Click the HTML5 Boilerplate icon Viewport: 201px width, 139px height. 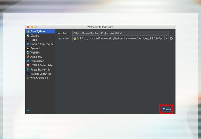28,65
